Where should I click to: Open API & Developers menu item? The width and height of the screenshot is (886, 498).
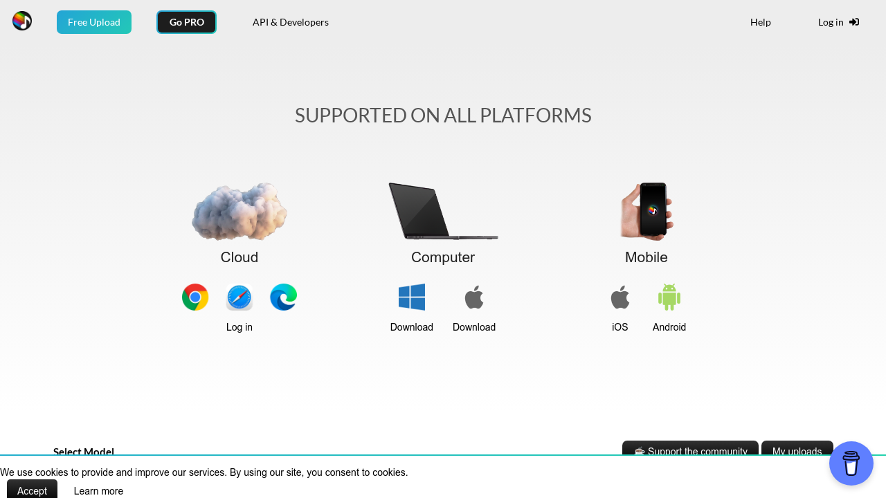click(x=291, y=22)
